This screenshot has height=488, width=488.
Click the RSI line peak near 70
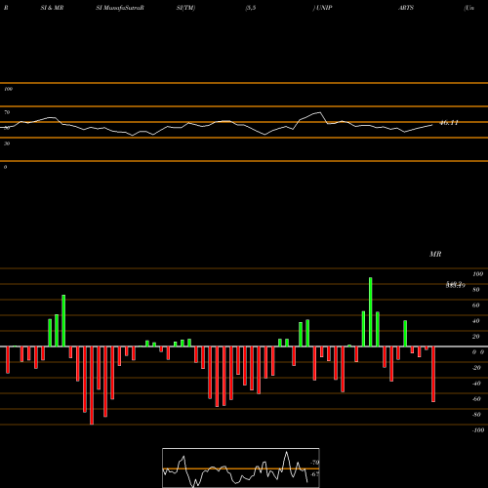pos(319,113)
